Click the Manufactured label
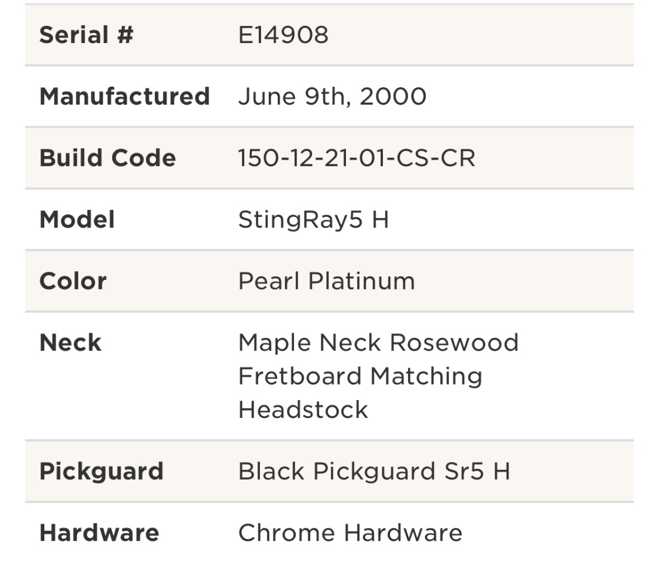 pos(124,97)
